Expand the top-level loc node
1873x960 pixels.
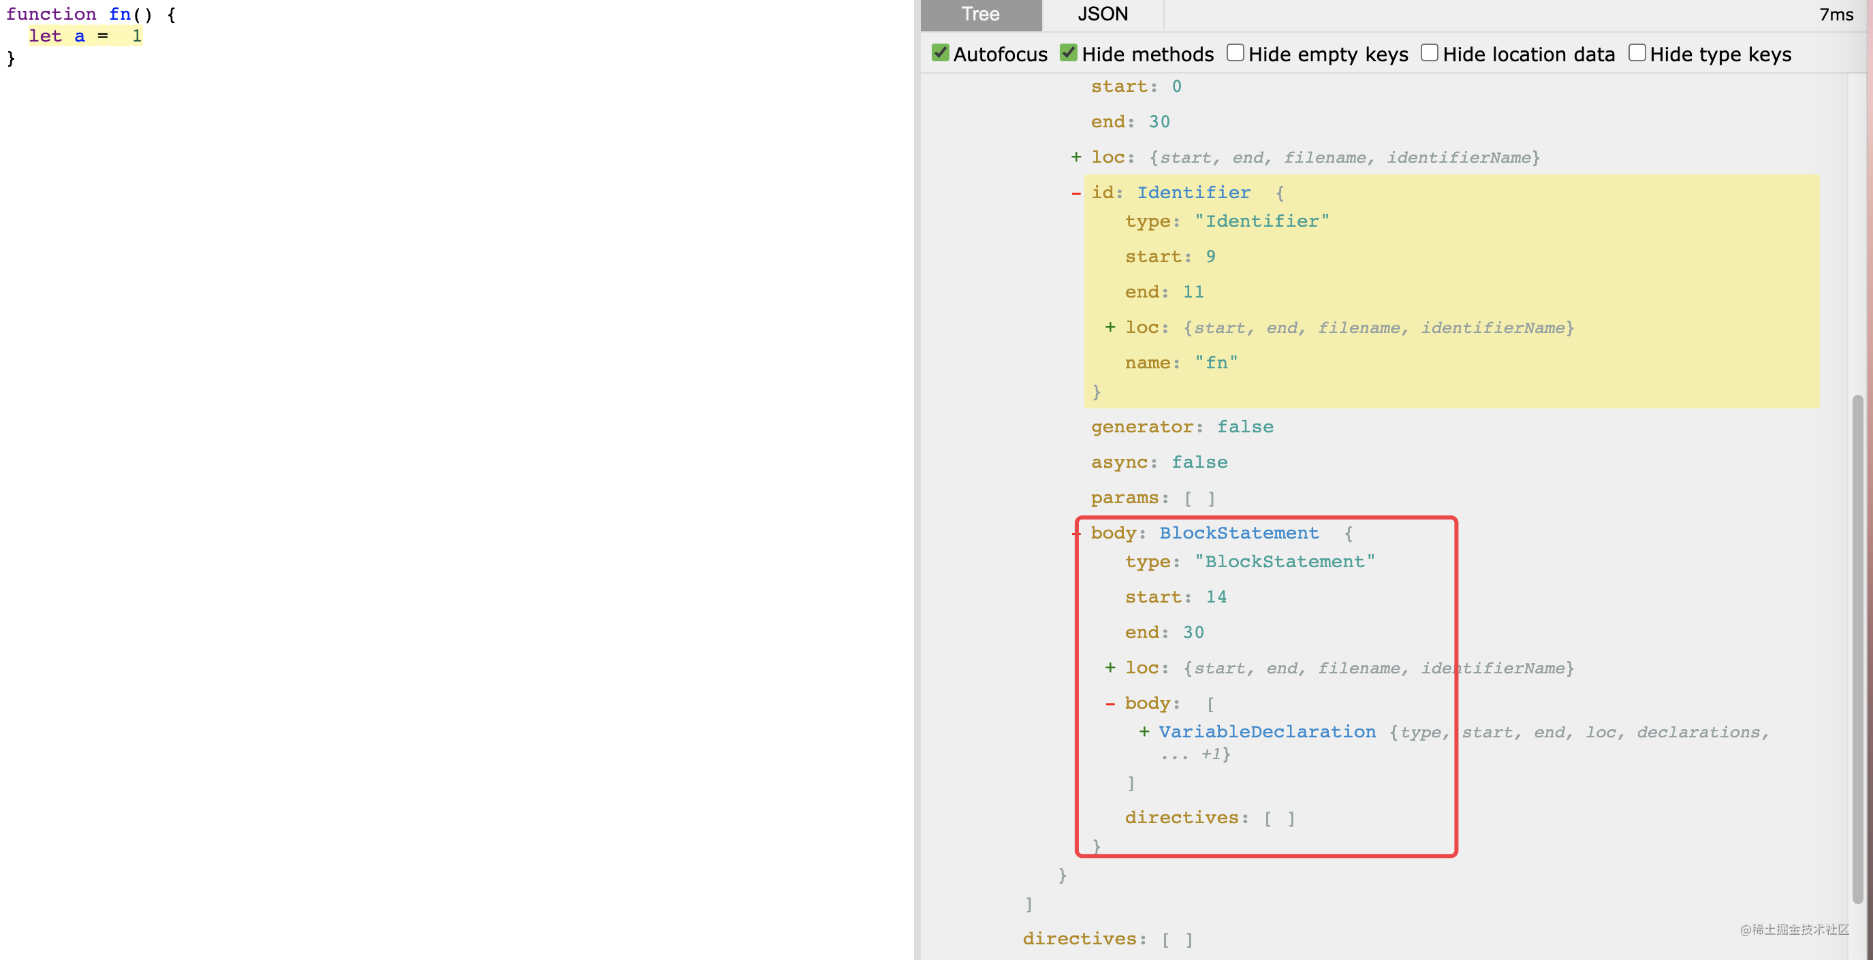click(1076, 157)
